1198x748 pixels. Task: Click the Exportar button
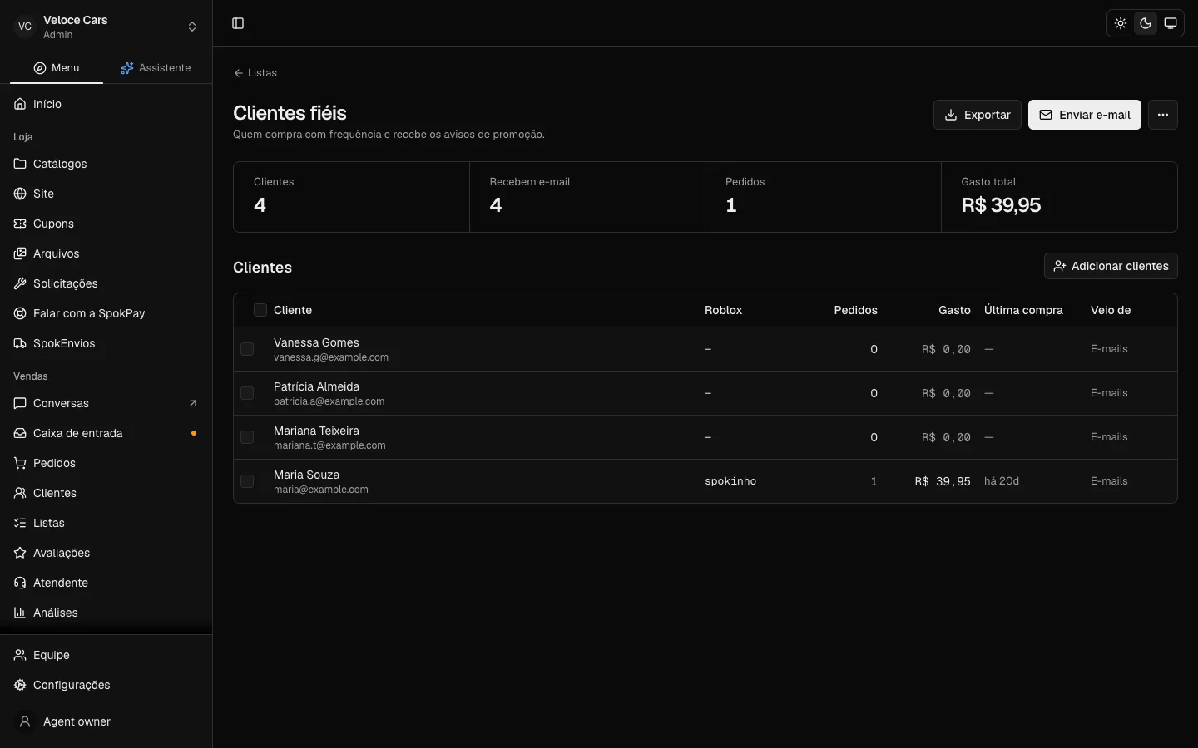[978, 115]
